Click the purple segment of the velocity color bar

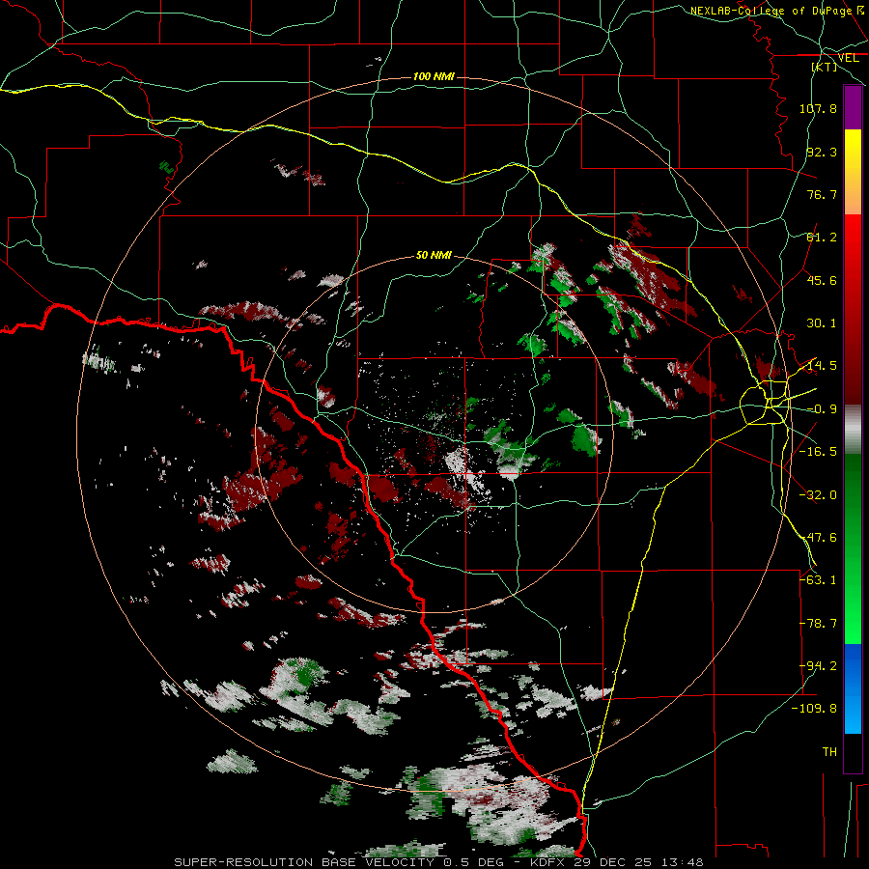point(853,108)
